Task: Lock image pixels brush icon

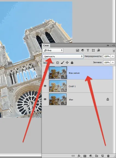Action: [x=62, y=63]
